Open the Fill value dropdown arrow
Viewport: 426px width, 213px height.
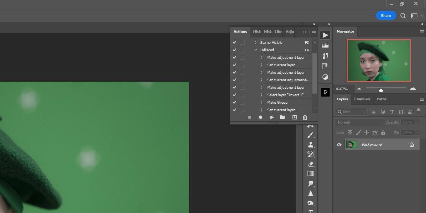pos(417,133)
